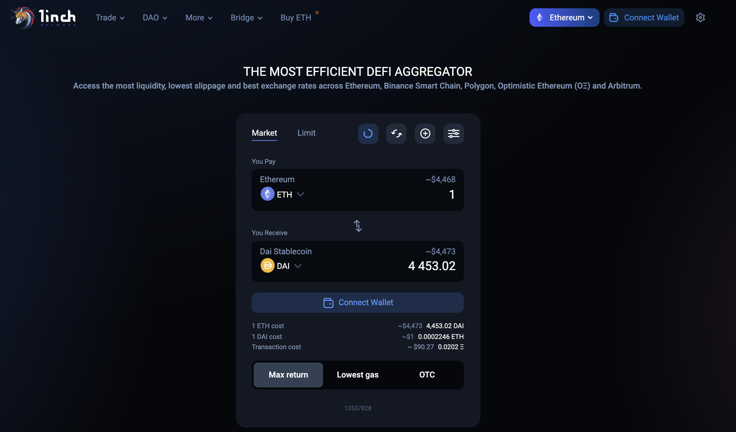Screen dimensions: 736x432
Task: Open the Trade menu
Action: [110, 18]
